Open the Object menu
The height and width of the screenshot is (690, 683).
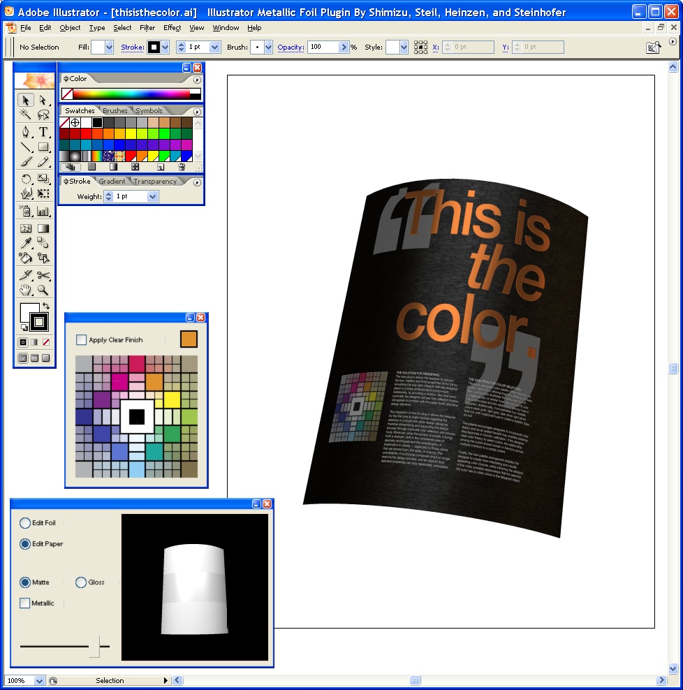[x=70, y=28]
